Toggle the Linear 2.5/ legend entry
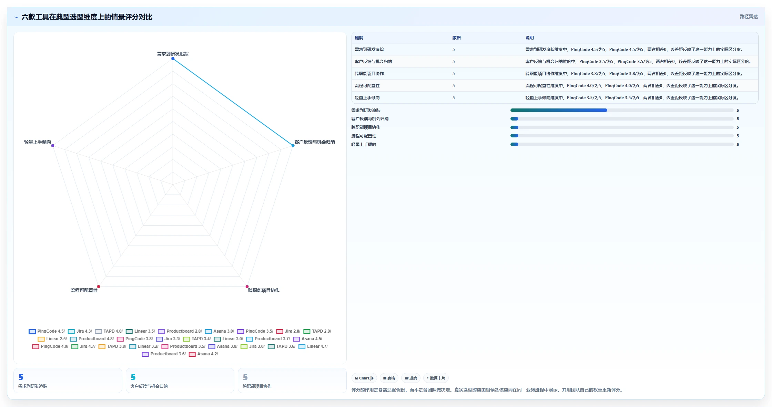This screenshot has width=772, height=407. pyautogui.click(x=52, y=339)
